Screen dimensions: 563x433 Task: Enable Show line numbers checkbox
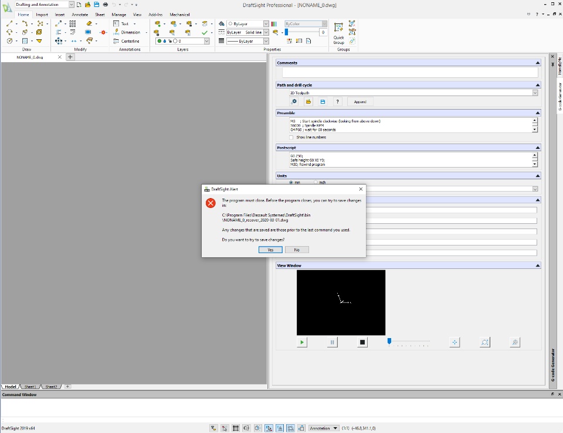[291, 137]
